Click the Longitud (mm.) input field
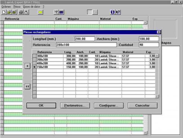The height and width of the screenshot is (138, 183). [x=85, y=39]
